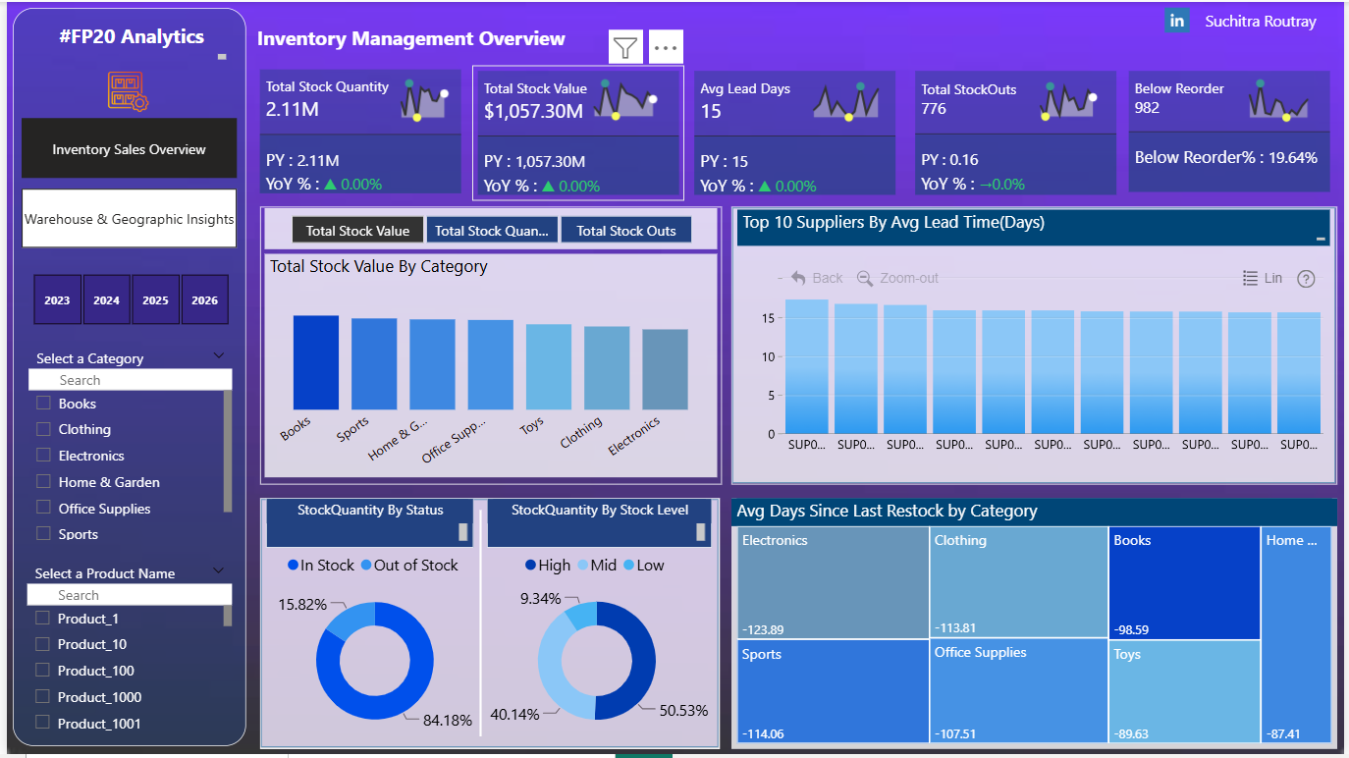Open the more options ellipsis menu
This screenshot has width=1349, height=758.
(x=666, y=46)
